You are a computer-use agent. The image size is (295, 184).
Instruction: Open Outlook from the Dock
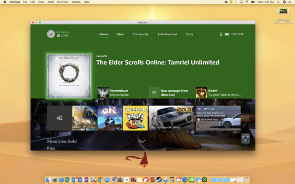coord(74,180)
